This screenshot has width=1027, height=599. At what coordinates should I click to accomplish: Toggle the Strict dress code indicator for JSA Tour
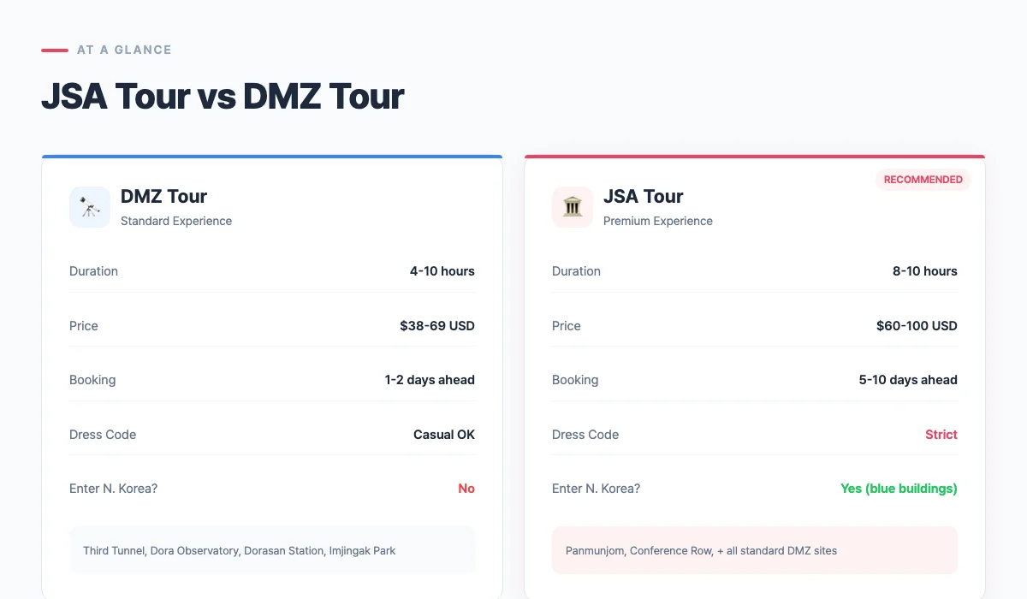941,434
